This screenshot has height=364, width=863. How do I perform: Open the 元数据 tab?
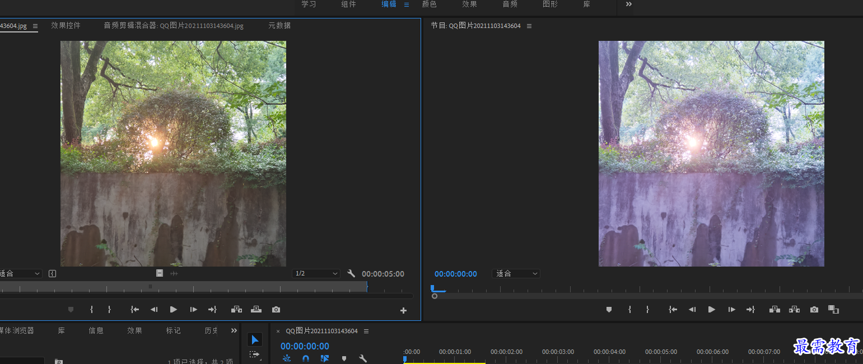[279, 25]
